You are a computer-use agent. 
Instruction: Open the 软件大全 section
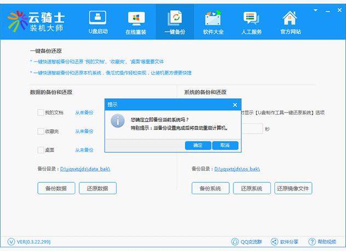tap(212, 22)
